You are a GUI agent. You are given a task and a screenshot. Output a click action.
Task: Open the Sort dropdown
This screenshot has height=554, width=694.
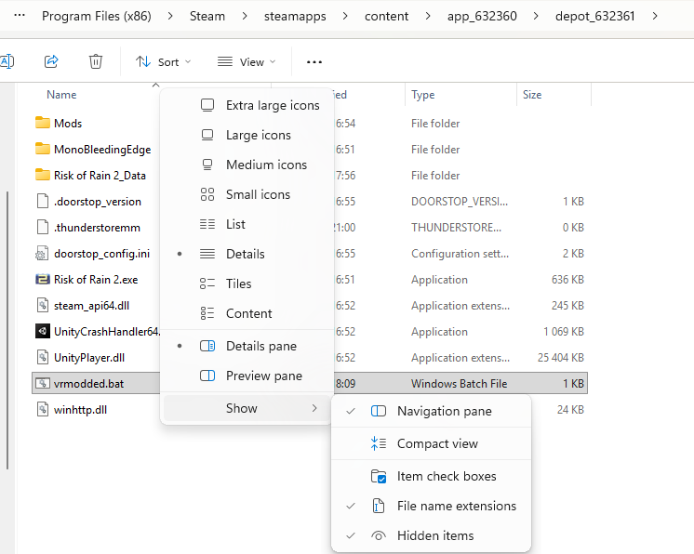(164, 62)
